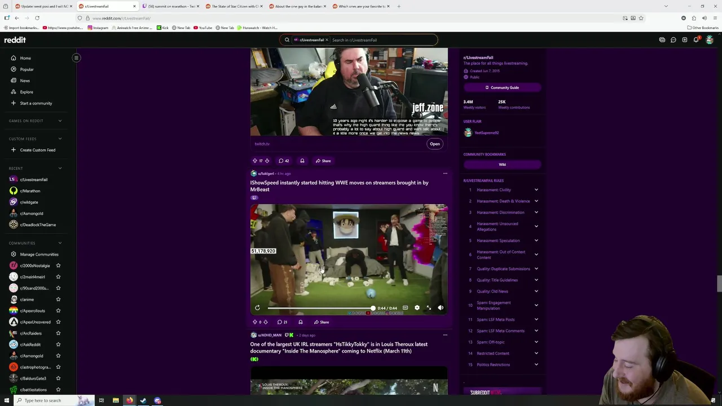Click the Windows taskbar search box
The image size is (722, 406).
[x=48, y=400]
